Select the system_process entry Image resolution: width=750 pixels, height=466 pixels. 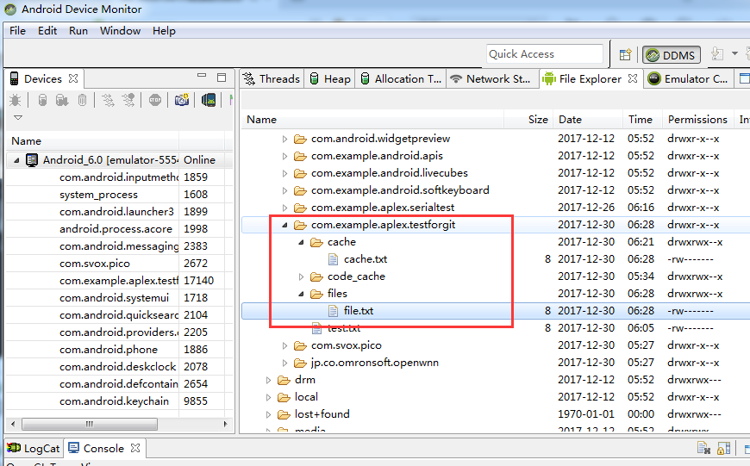click(98, 195)
